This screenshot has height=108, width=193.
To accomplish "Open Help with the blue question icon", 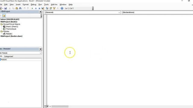I will [62, 8].
